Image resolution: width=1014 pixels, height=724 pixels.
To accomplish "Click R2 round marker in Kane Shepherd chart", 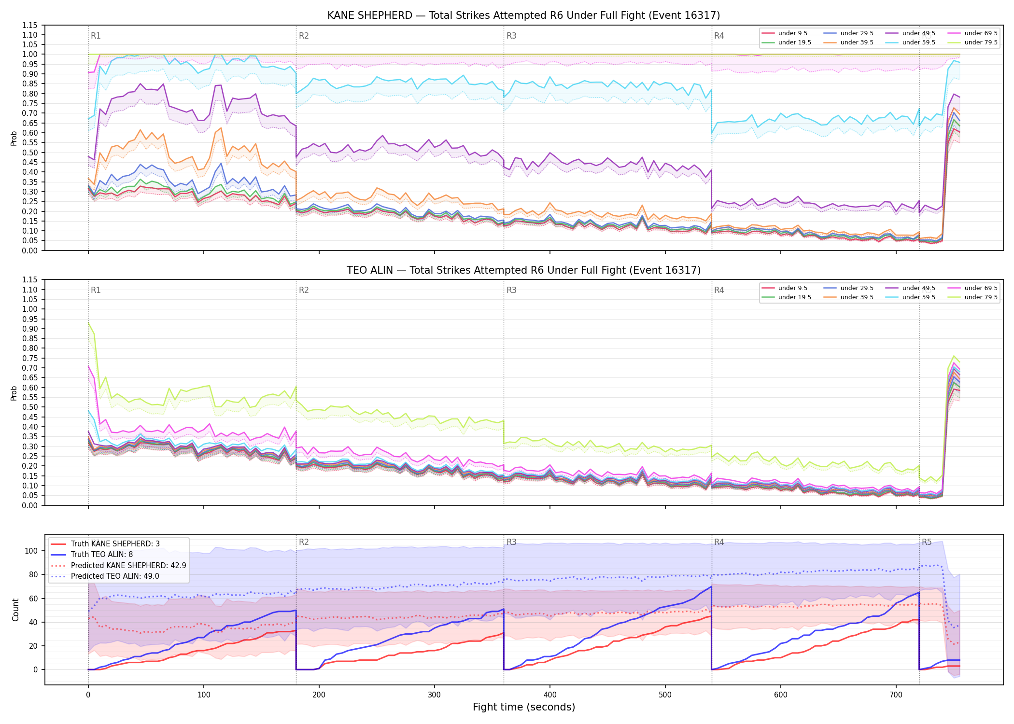I will (x=304, y=36).
